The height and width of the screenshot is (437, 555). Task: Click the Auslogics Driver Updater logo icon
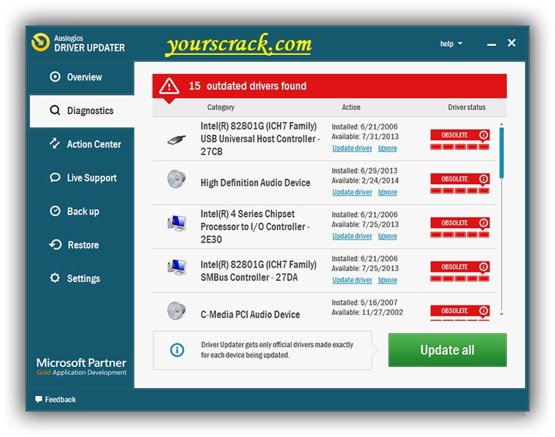pos(40,42)
